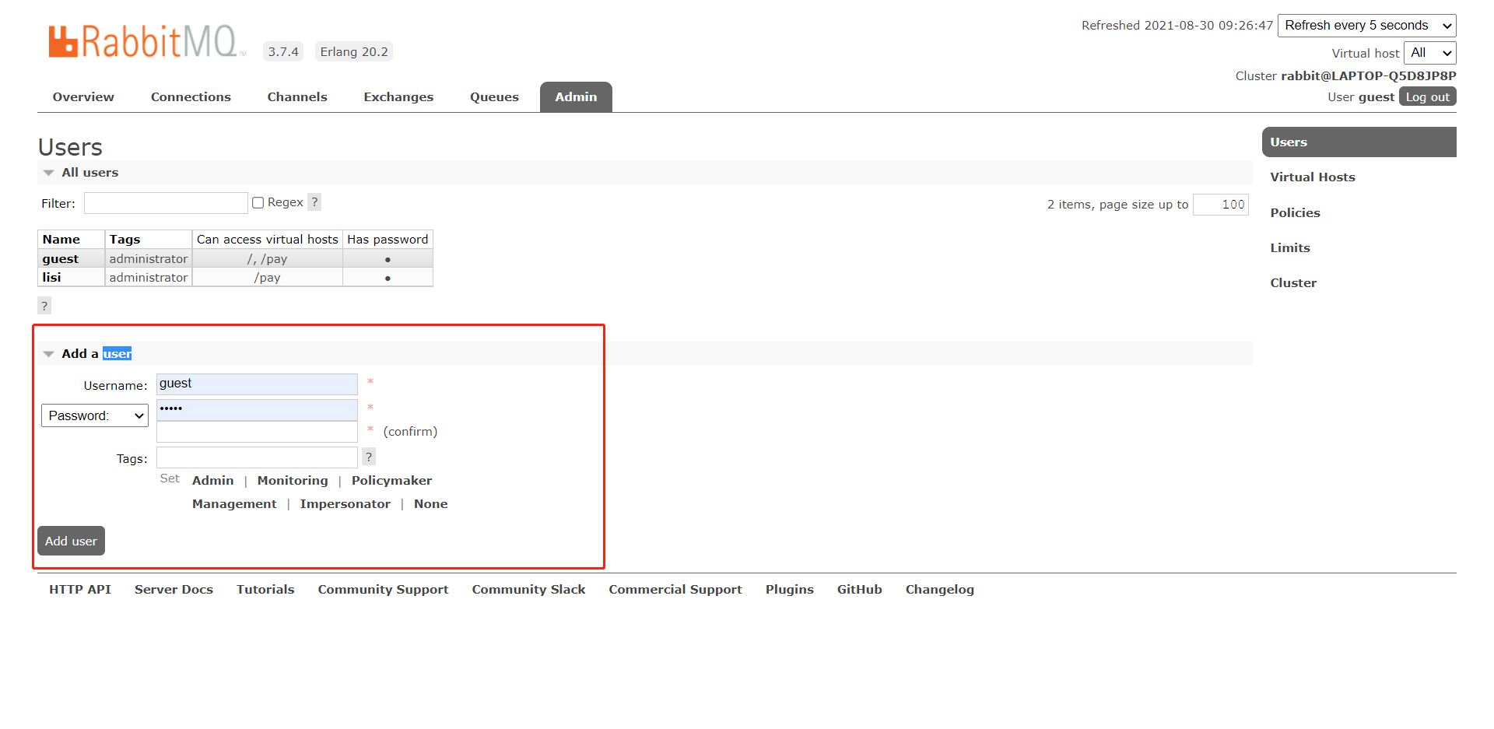Switch to the Connections tab
The height and width of the screenshot is (729, 1494).
click(191, 97)
